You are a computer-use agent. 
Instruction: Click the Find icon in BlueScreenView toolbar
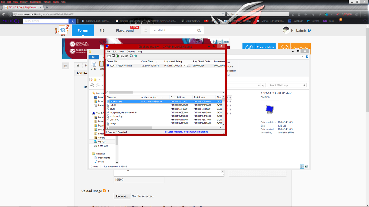click(x=131, y=56)
